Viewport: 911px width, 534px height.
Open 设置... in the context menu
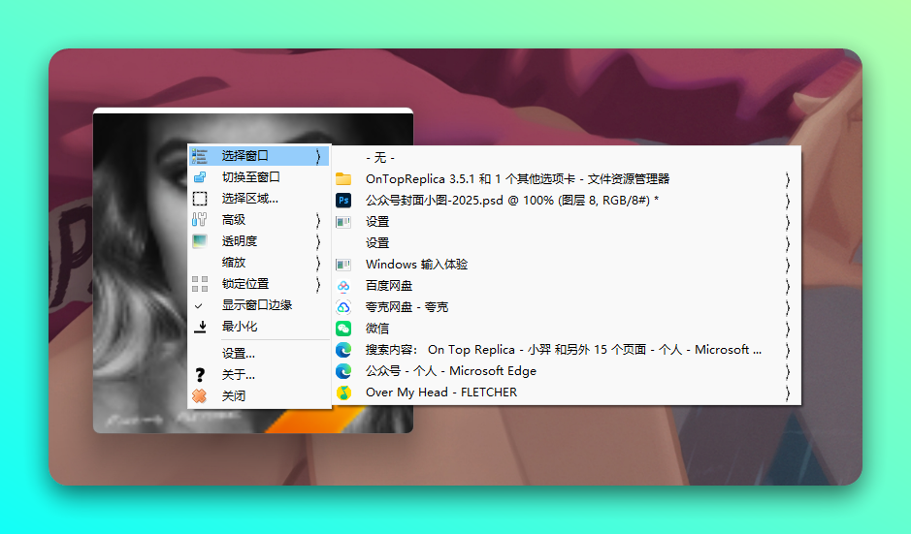(x=259, y=354)
